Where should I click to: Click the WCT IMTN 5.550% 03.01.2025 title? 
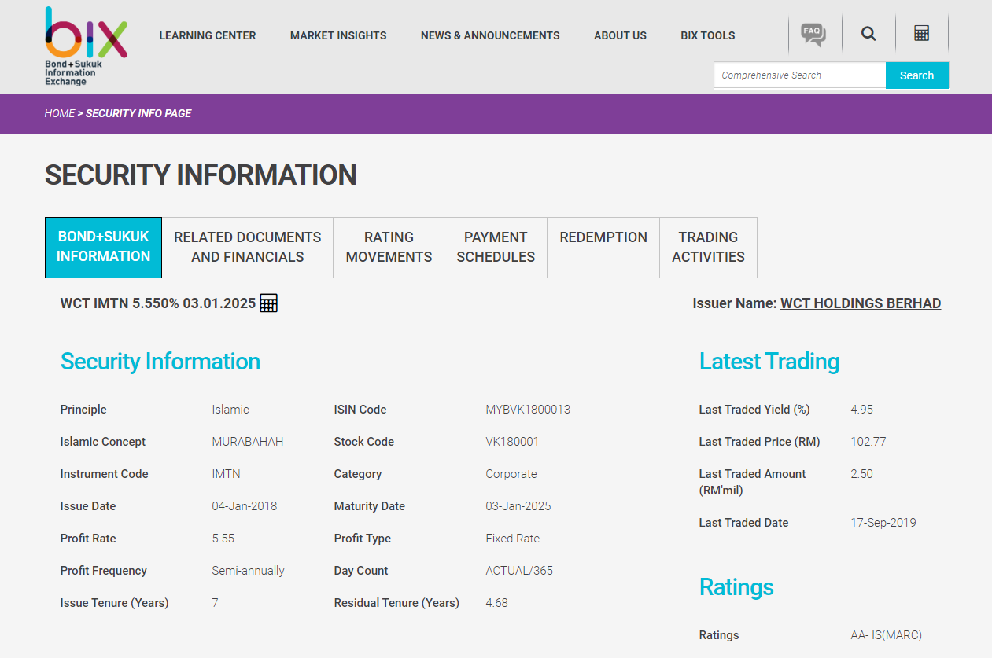tap(158, 303)
